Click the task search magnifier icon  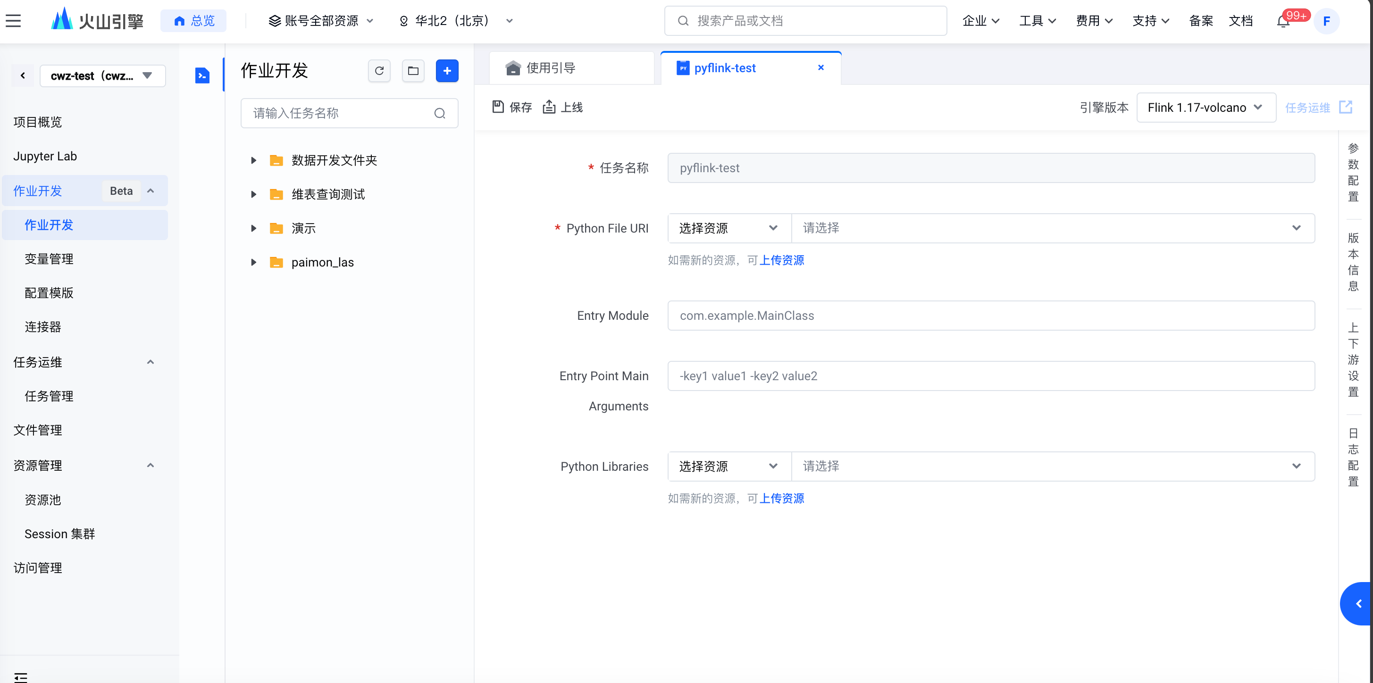pyautogui.click(x=440, y=113)
